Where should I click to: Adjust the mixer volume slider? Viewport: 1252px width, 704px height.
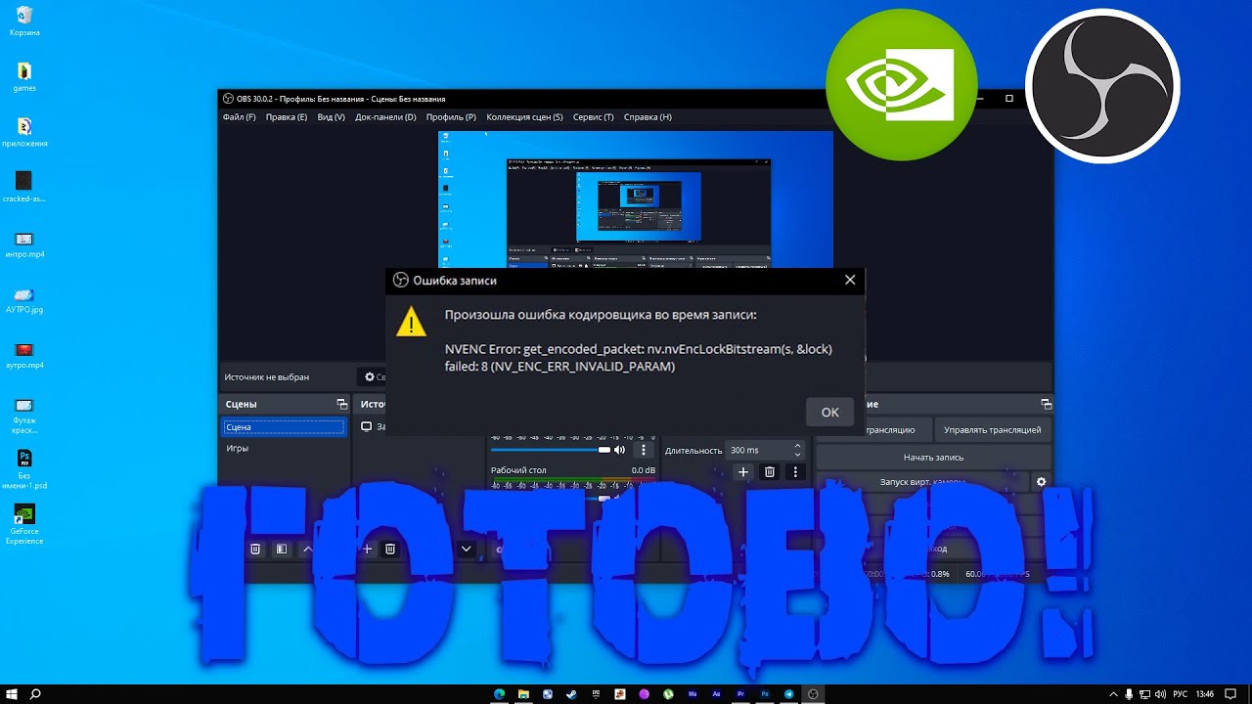550,450
